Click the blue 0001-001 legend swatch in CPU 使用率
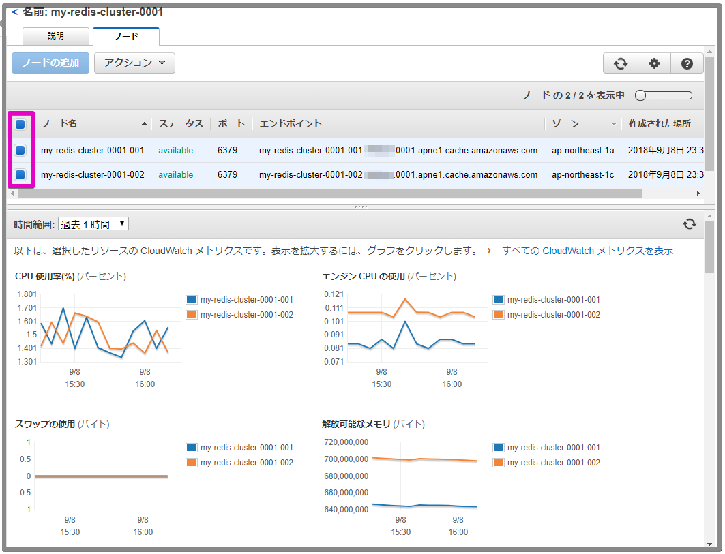The height and width of the screenshot is (554, 725). click(x=192, y=300)
